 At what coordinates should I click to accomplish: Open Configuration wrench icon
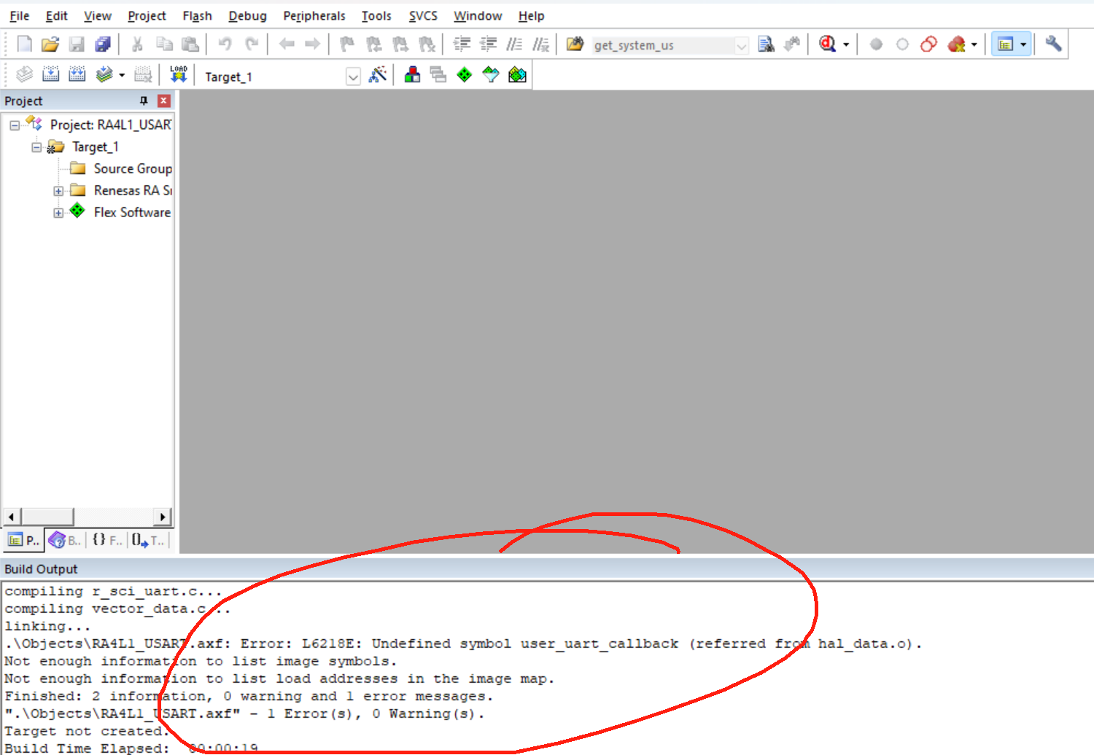click(1053, 44)
